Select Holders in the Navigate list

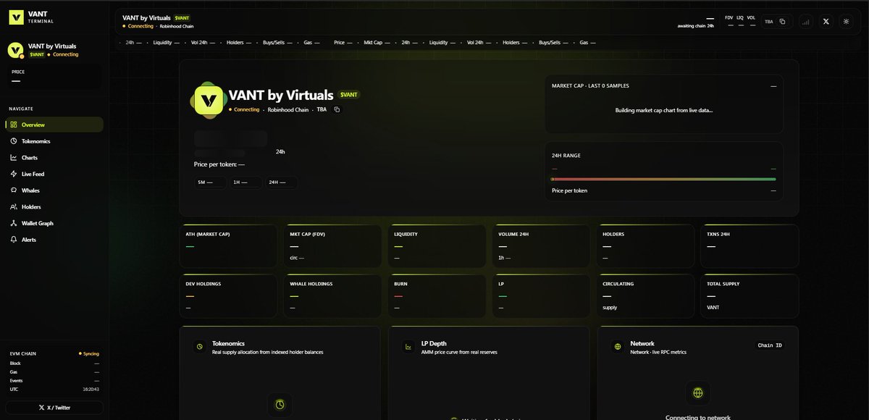pos(54,206)
